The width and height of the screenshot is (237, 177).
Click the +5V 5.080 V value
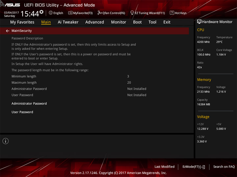221,129
